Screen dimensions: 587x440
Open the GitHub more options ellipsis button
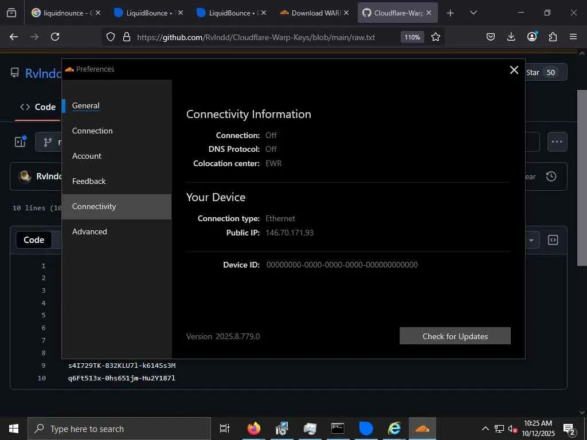pyautogui.click(x=557, y=142)
